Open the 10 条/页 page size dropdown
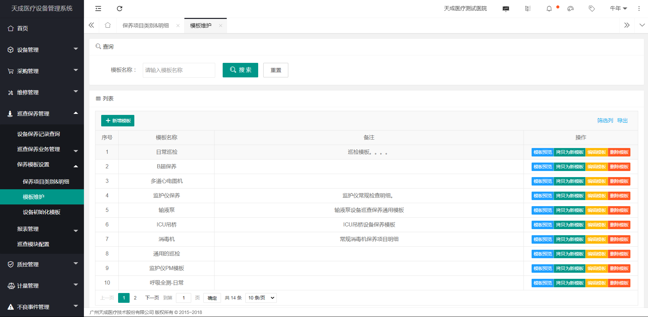Viewport: 648px width, 317px height. 261,298
